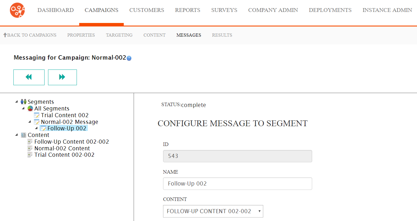
Task: Open the Results tab
Action: [x=222, y=35]
